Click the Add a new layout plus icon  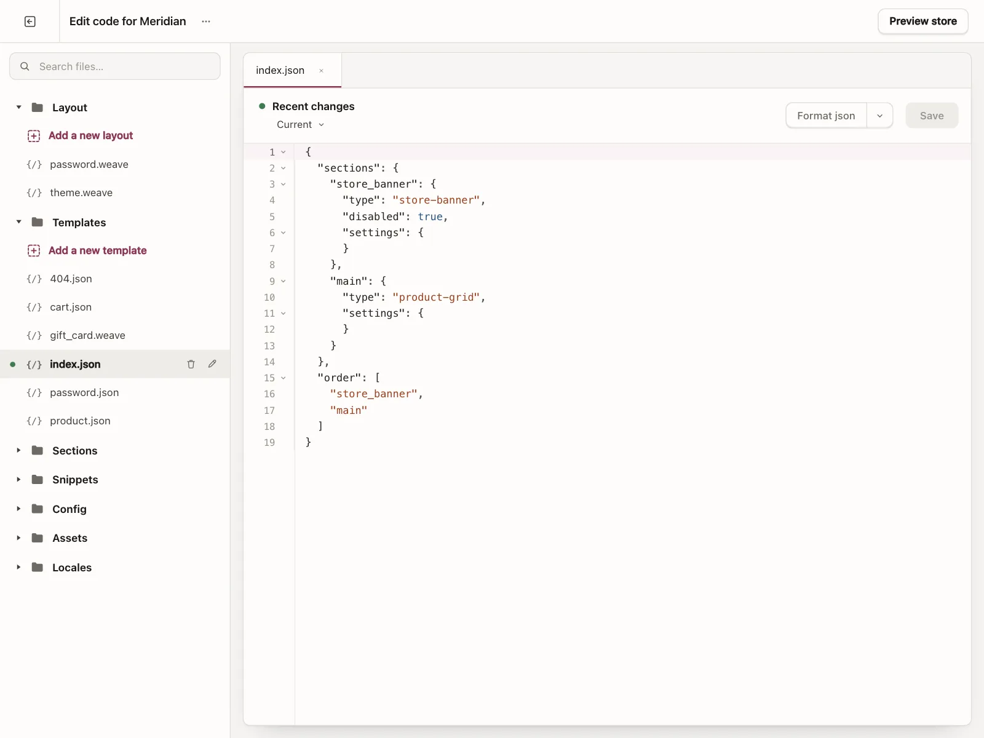[x=34, y=136]
